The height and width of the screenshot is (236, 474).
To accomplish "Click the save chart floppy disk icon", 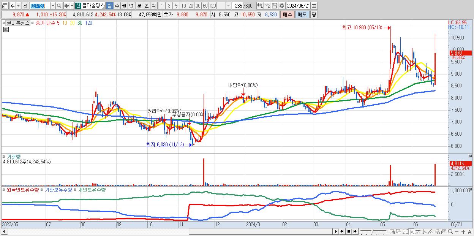I will pos(275,6).
